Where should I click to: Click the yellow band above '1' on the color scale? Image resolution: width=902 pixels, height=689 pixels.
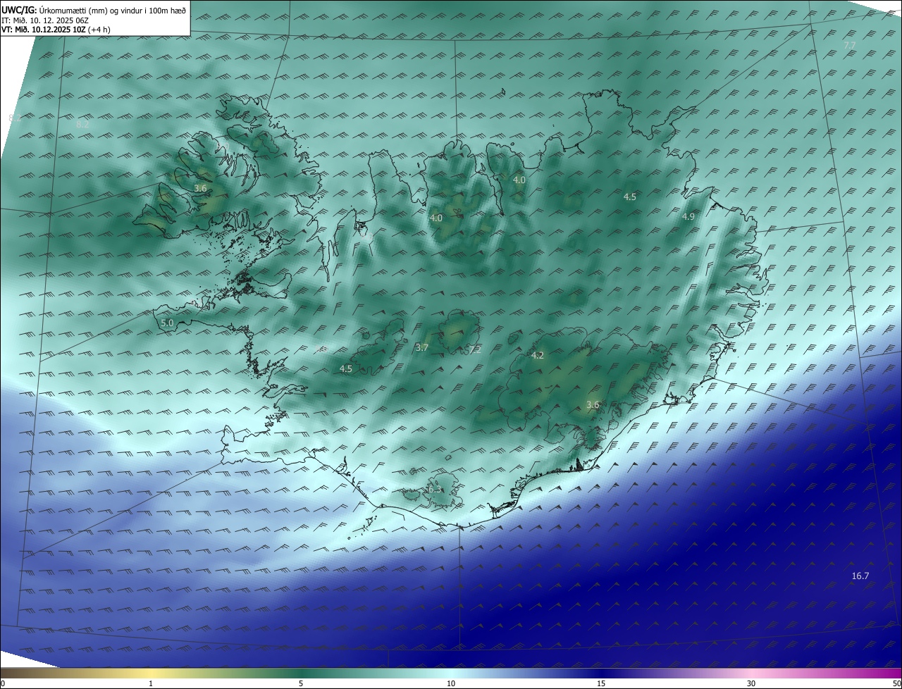pyautogui.click(x=151, y=673)
